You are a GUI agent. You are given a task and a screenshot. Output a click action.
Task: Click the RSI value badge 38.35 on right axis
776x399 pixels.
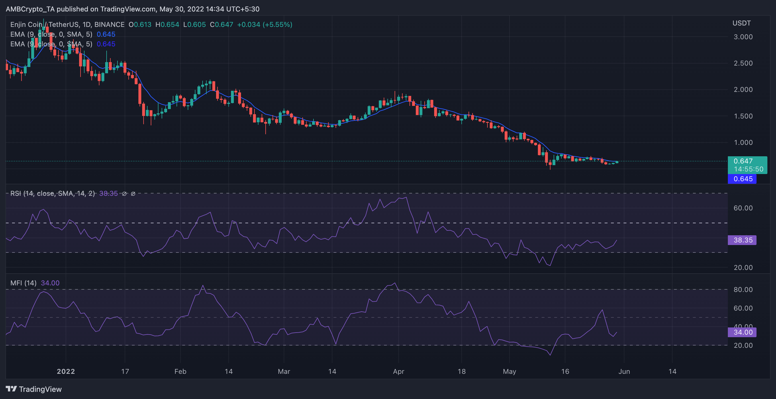742,240
